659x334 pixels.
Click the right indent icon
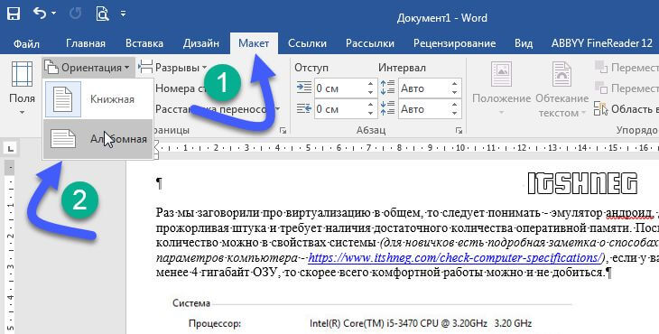point(303,109)
